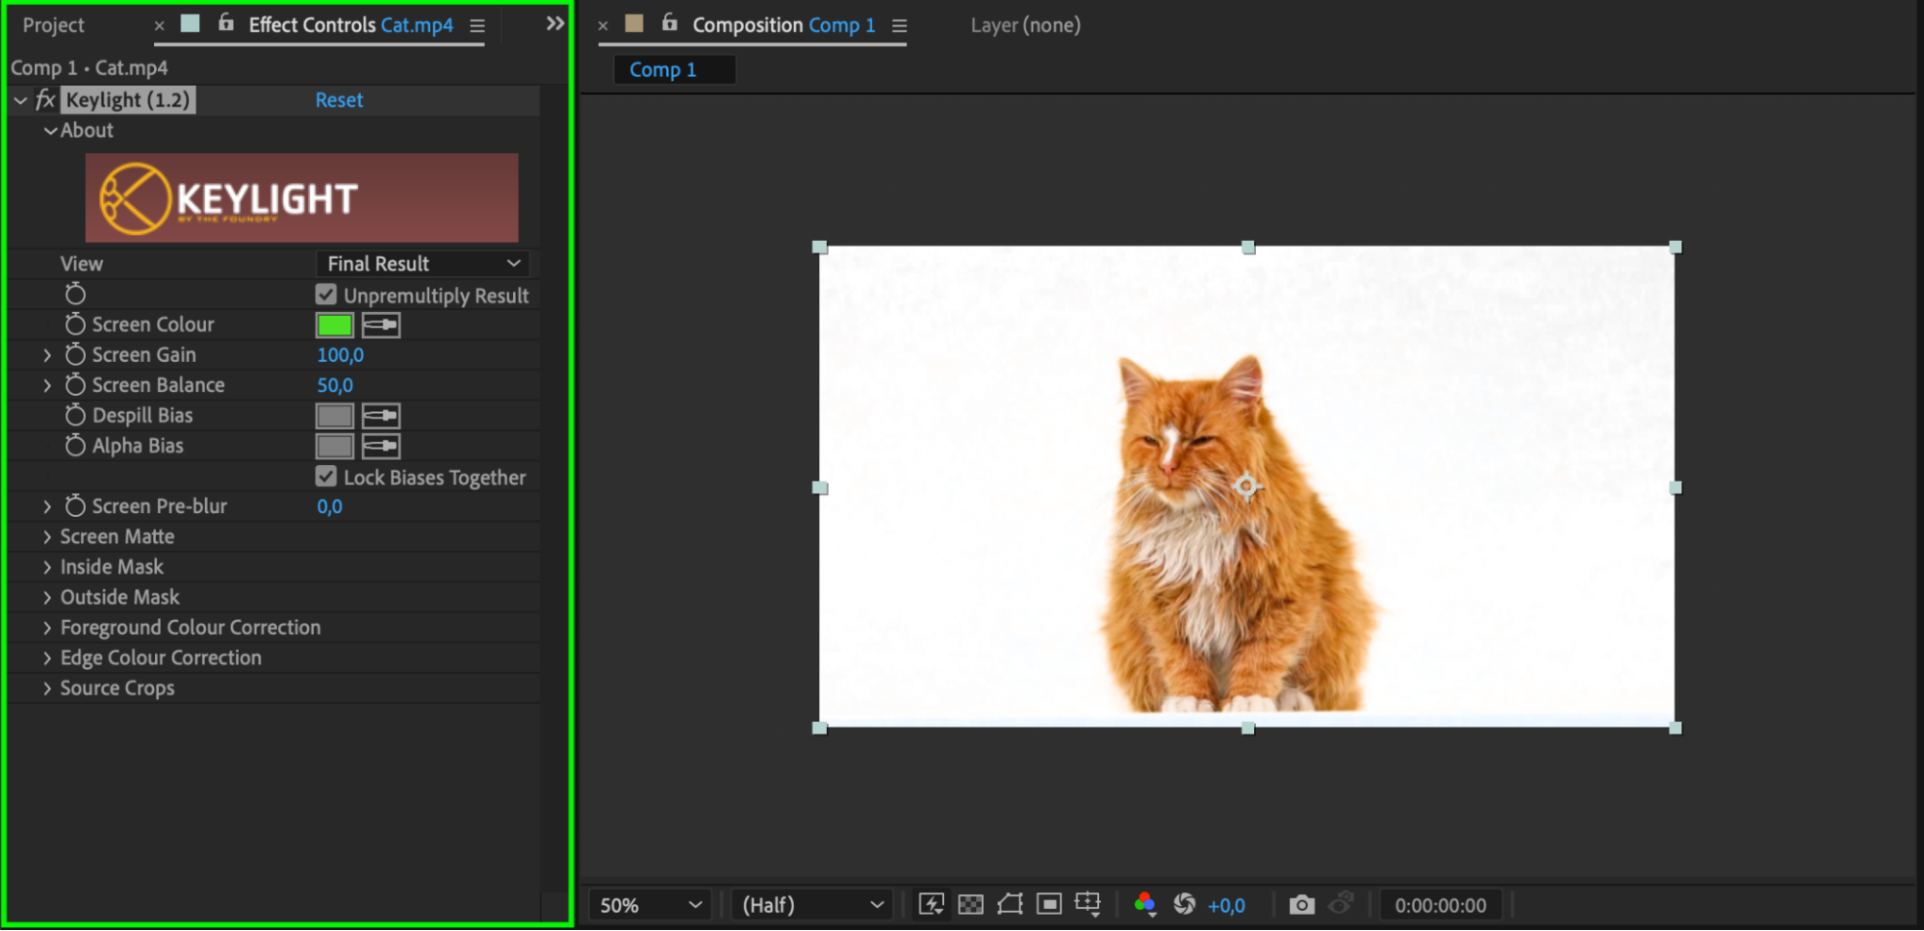Viewport: 1924px width, 931px height.
Task: Open the 50% magnification dropdown
Action: pos(650,905)
